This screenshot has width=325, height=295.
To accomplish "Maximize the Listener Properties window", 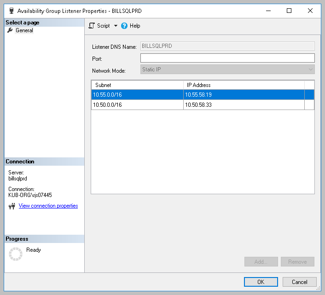I will tap(289, 11).
